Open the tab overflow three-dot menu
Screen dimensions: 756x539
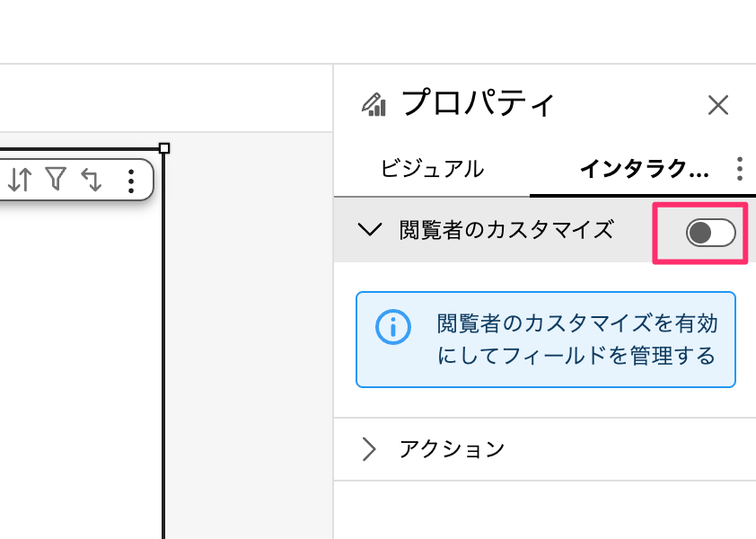(x=739, y=169)
